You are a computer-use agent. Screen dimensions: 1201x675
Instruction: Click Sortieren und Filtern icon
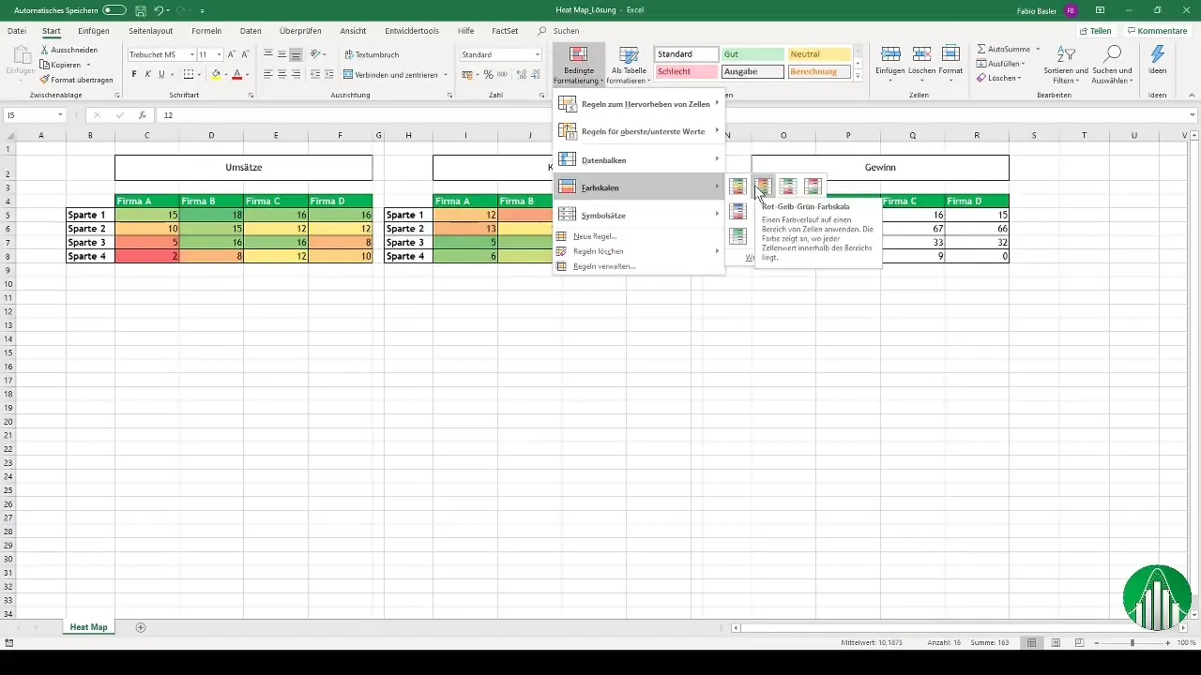pos(1065,54)
